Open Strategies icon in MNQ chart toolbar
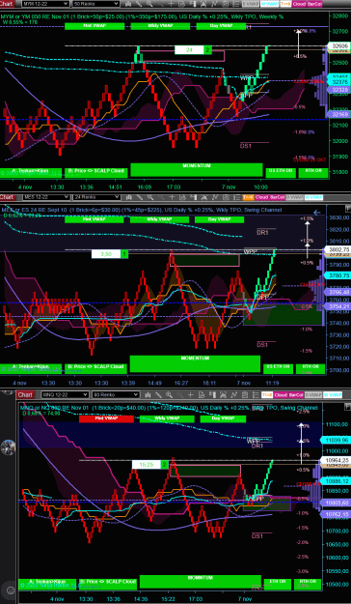The height and width of the screenshot is (604, 351). [245, 395]
